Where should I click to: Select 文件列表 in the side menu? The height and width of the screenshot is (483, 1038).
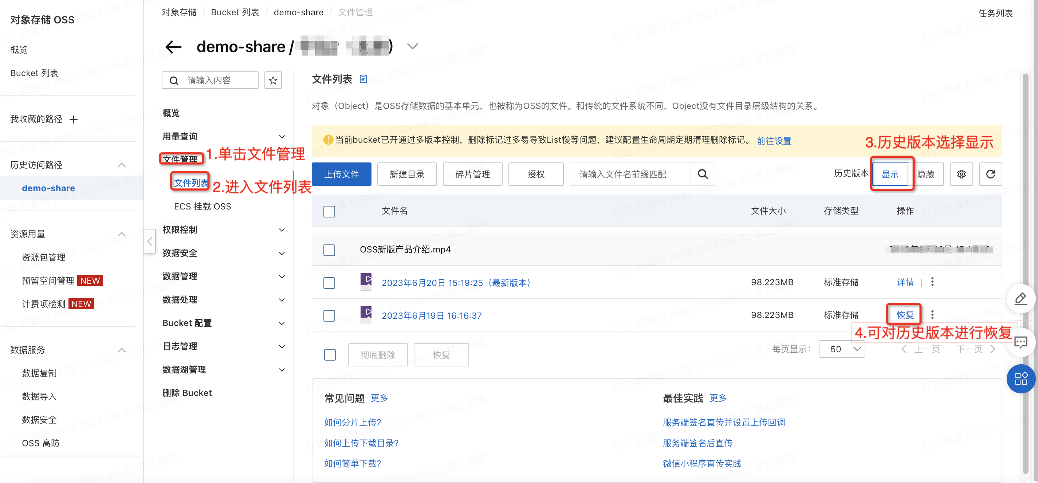(190, 183)
